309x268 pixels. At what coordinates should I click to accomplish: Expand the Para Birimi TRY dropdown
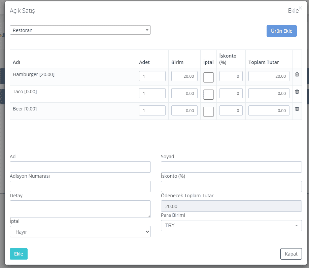(231, 226)
